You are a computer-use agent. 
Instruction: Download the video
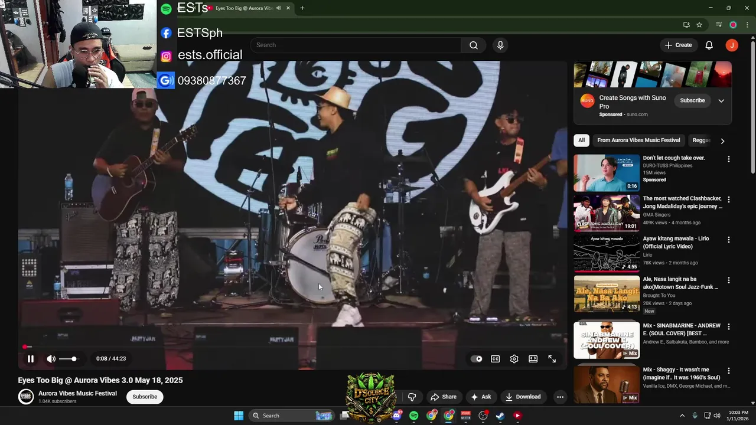(x=523, y=397)
